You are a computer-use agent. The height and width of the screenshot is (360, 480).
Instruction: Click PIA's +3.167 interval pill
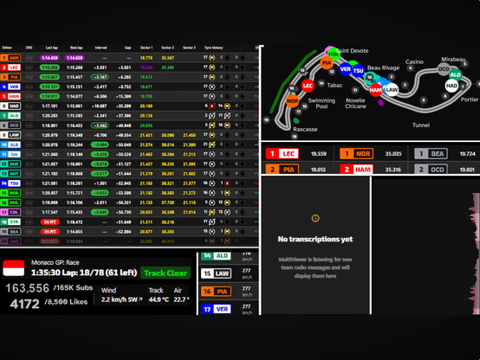(100, 77)
